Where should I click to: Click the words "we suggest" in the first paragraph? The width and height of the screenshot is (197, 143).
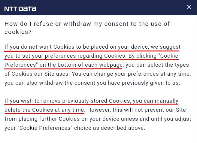click(165, 47)
